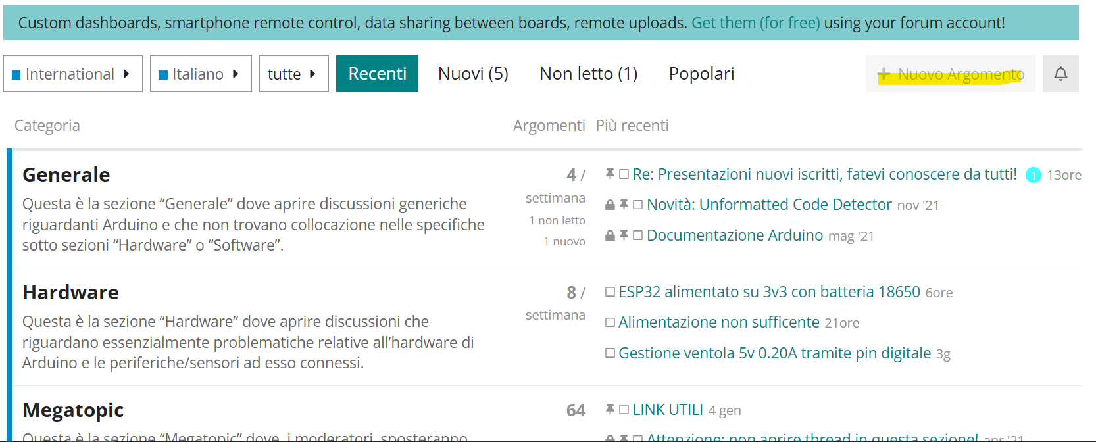Image resolution: width=1096 pixels, height=442 pixels.
Task: Tick checkbox beside Gestione ventola topic
Action: click(x=610, y=353)
